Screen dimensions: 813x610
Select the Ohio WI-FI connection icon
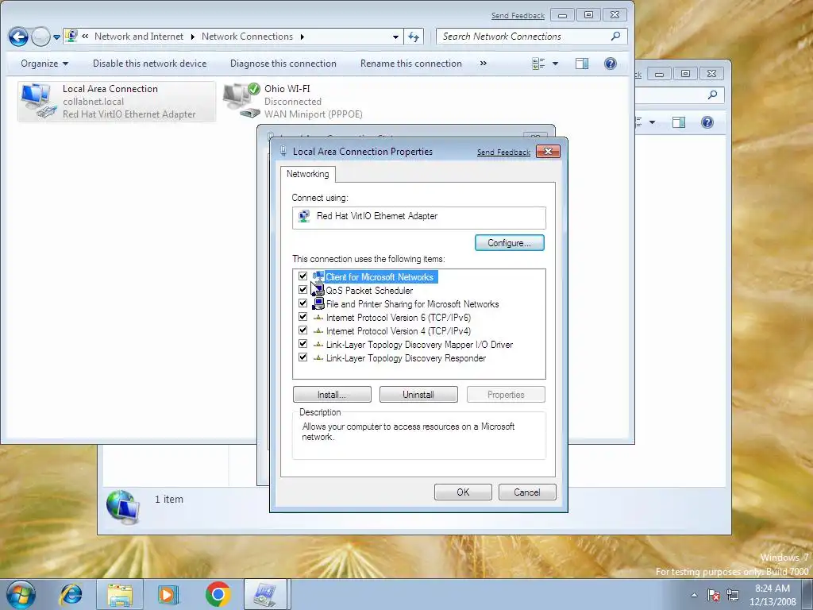click(x=241, y=100)
